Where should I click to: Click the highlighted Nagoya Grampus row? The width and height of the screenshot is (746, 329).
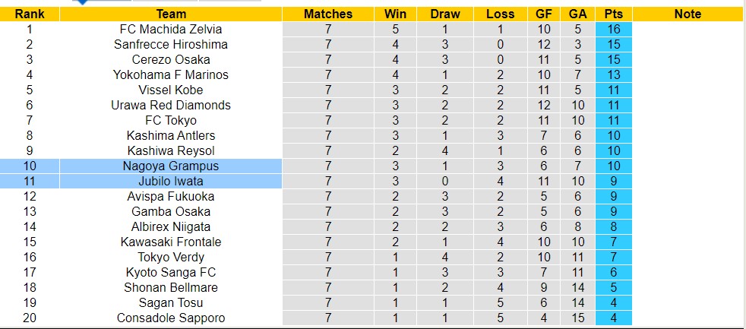pos(171,166)
